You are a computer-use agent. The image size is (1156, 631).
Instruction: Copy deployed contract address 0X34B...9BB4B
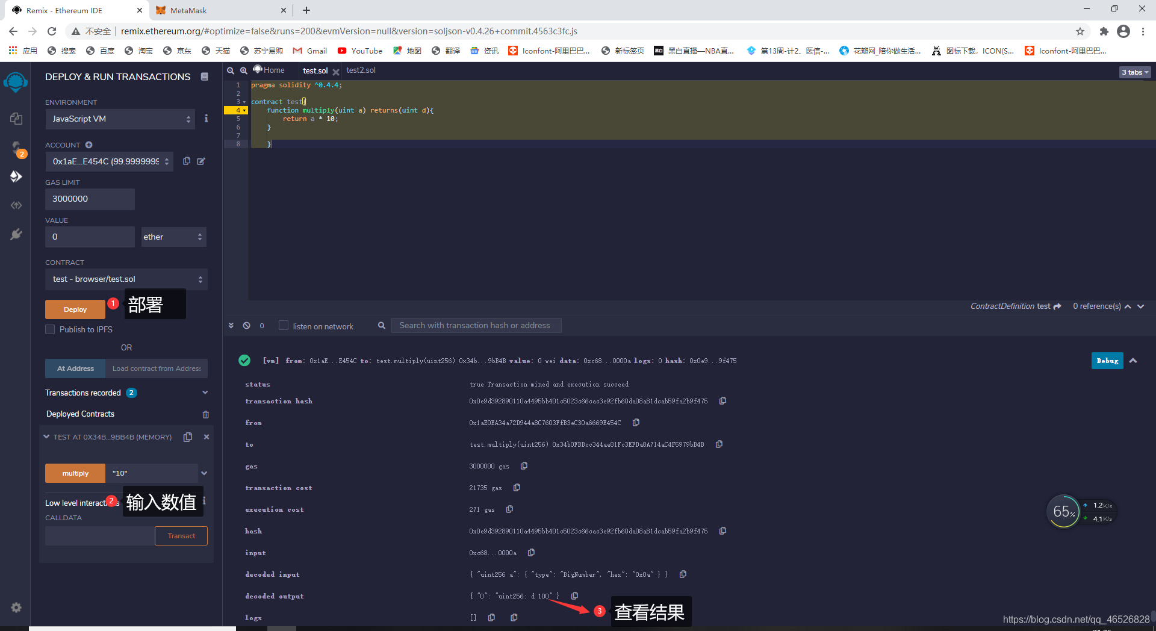tap(188, 437)
